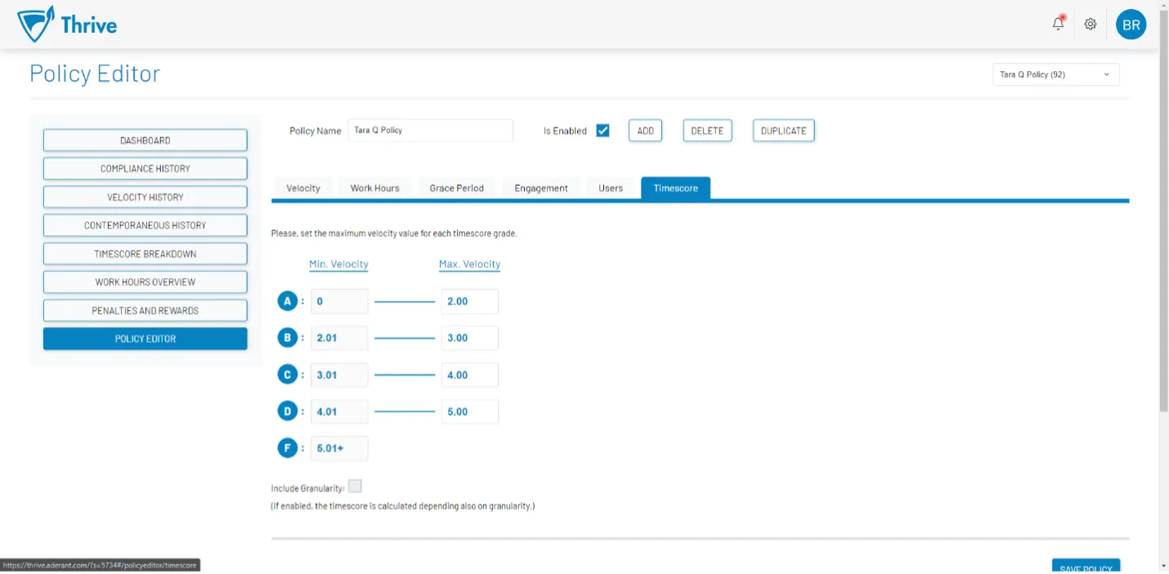Click the grade A circle badge
This screenshot has height=574, width=1169.
[x=287, y=301]
